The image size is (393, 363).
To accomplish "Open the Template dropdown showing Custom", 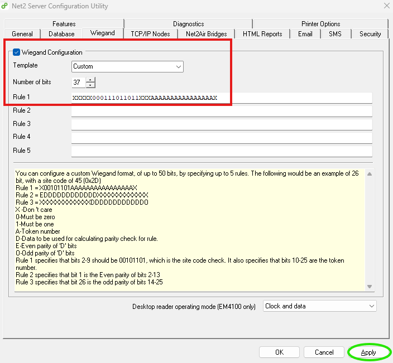I will tap(127, 66).
